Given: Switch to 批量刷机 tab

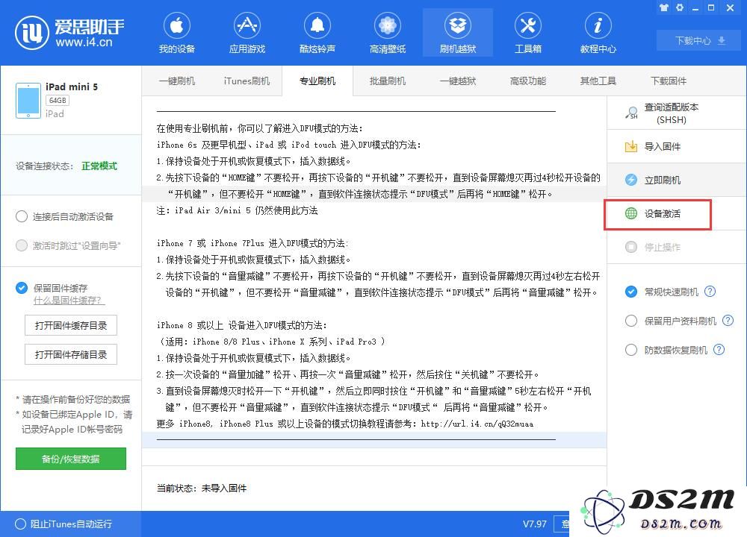Looking at the screenshot, I should [x=387, y=81].
